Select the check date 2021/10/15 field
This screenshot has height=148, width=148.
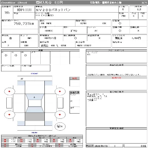[101, 146]
